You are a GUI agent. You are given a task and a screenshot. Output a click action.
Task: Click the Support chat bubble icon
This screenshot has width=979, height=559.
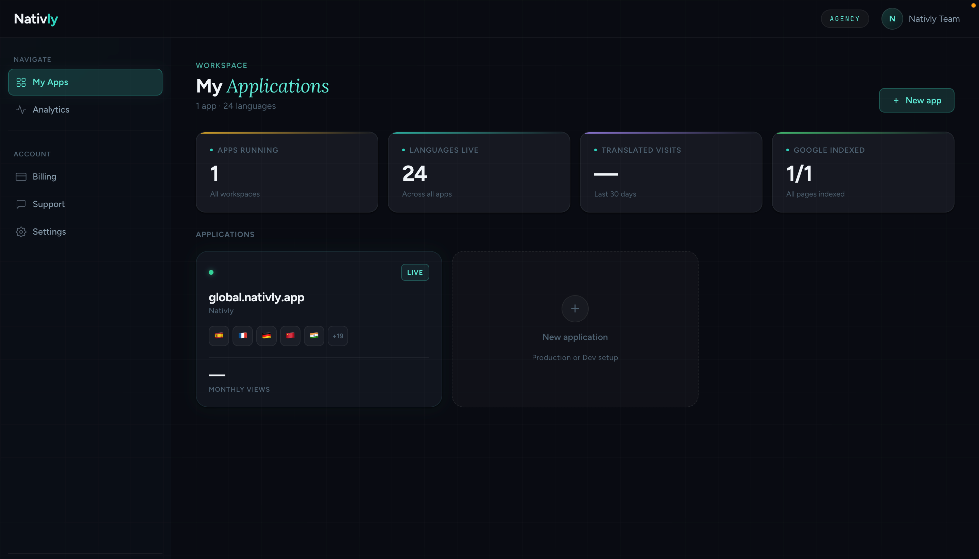(x=21, y=204)
